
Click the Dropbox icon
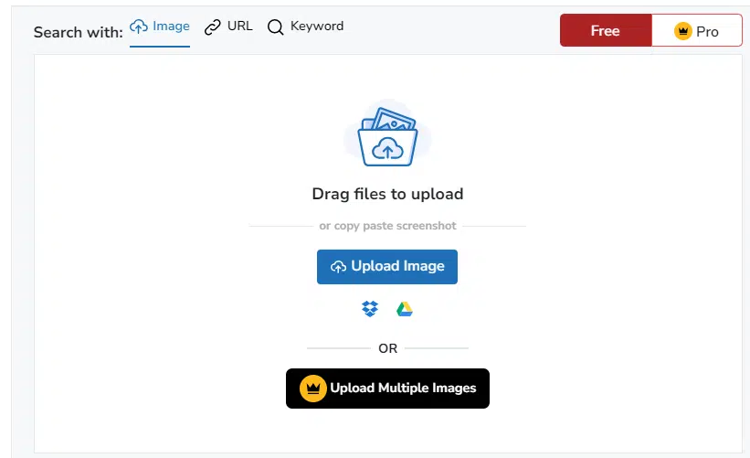[370, 309]
